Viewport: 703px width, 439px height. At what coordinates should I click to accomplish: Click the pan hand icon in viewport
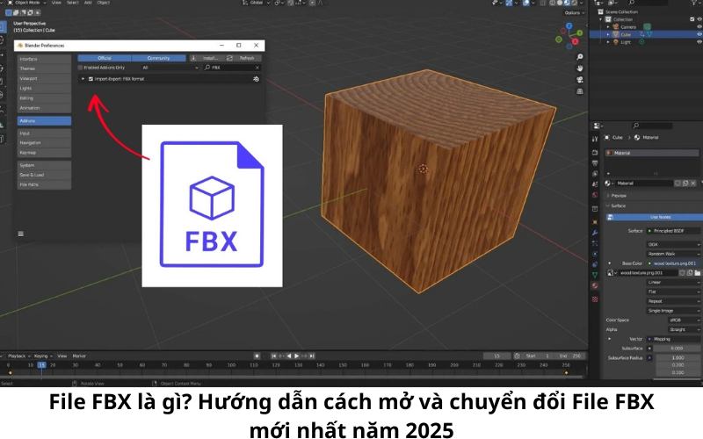(580, 68)
